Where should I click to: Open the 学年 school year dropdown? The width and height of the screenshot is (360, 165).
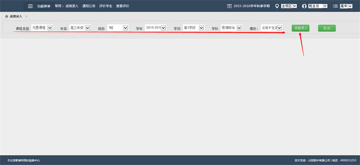[x=156, y=28]
